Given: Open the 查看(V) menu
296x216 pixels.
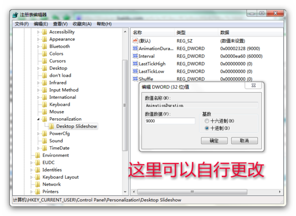Looking at the screenshot, I should [60, 24].
